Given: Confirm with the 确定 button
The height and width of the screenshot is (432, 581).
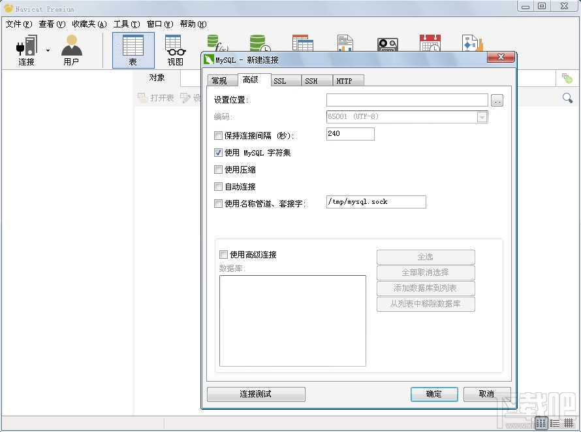Looking at the screenshot, I should click(434, 394).
